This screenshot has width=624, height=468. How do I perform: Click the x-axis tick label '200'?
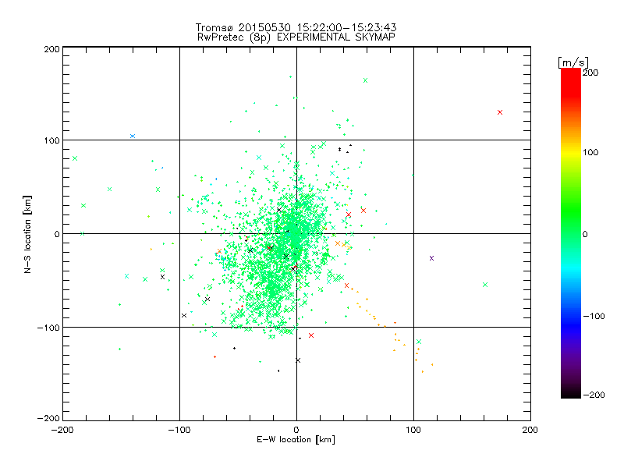coord(530,430)
